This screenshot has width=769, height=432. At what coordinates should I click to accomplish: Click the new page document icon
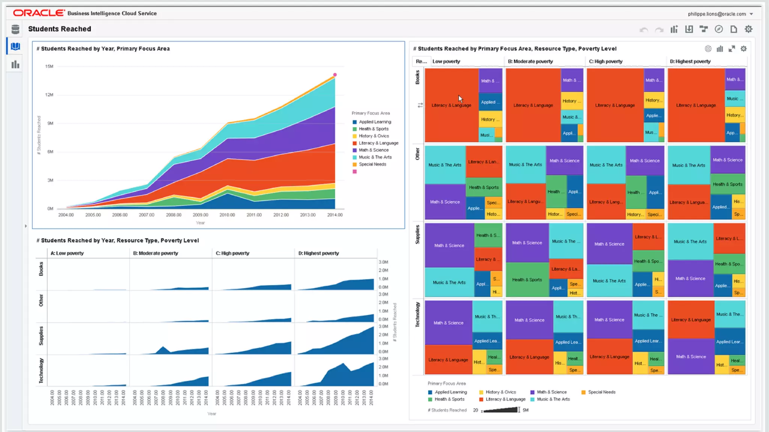click(x=734, y=29)
